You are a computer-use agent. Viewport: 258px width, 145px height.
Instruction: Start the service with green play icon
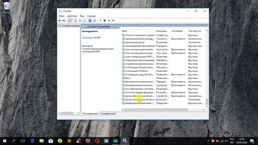(x=100, y=21)
